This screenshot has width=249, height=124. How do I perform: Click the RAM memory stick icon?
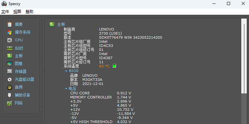[x=10, y=48]
